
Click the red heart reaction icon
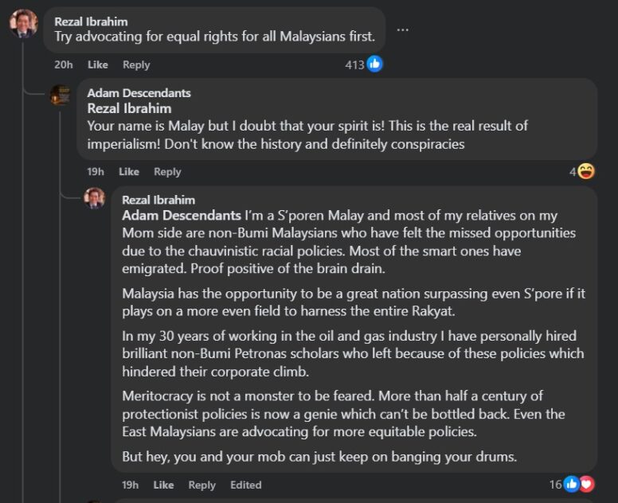(x=587, y=484)
